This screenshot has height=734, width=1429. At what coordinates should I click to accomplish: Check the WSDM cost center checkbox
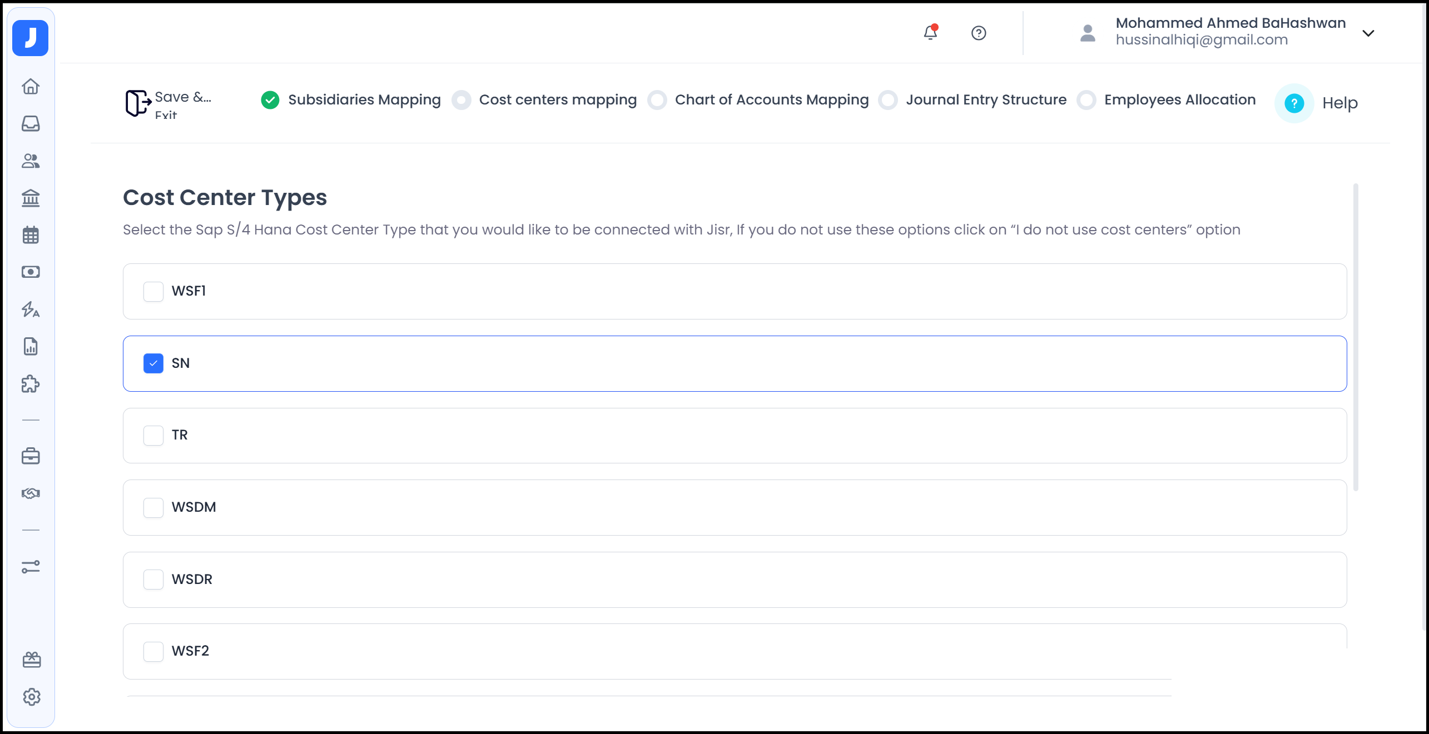[153, 507]
